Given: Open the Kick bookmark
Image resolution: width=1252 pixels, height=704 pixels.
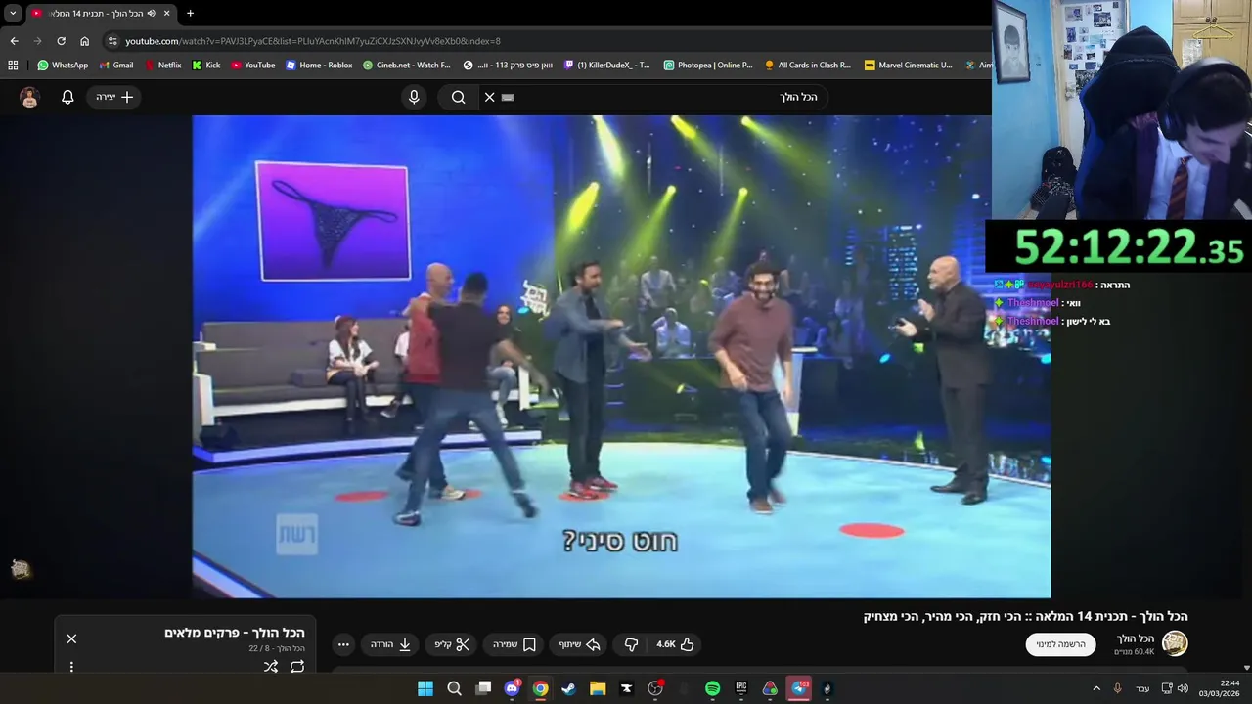Looking at the screenshot, I should point(206,66).
